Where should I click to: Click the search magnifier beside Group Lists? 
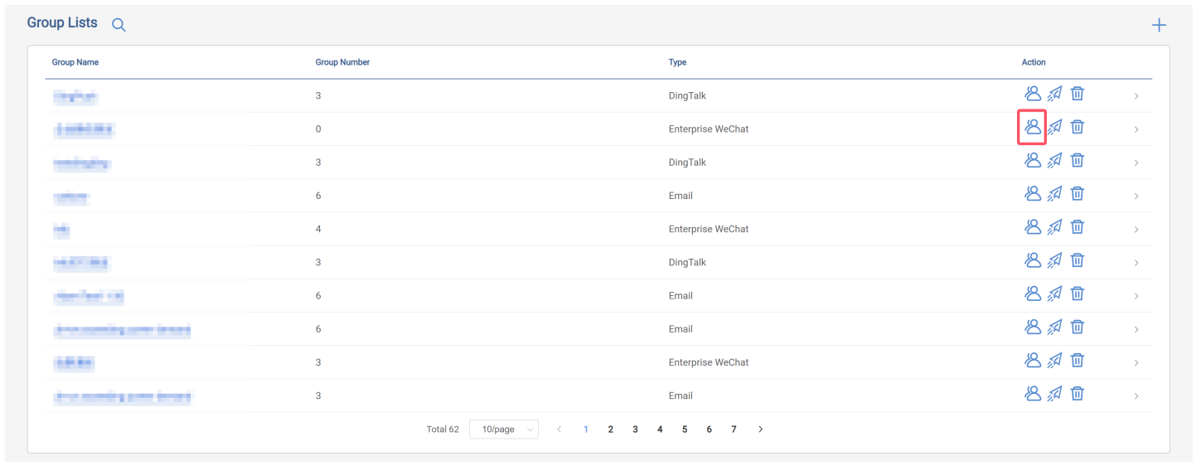coord(119,25)
